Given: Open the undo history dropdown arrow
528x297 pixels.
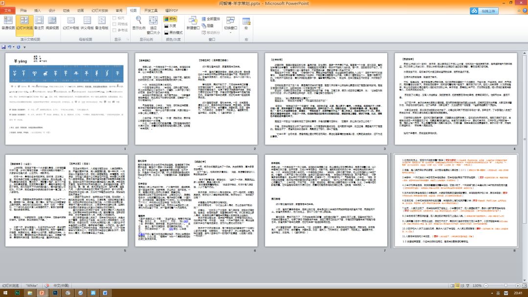Looking at the screenshot, I should tap(15, 47).
